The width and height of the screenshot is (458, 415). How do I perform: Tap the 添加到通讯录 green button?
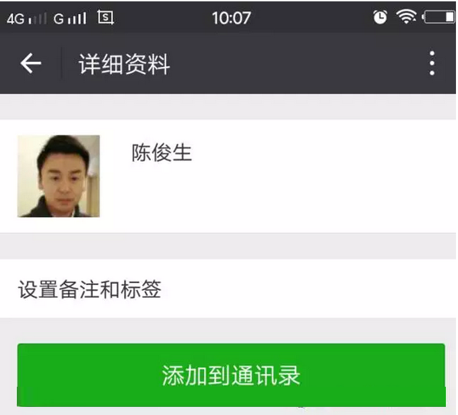point(231,375)
